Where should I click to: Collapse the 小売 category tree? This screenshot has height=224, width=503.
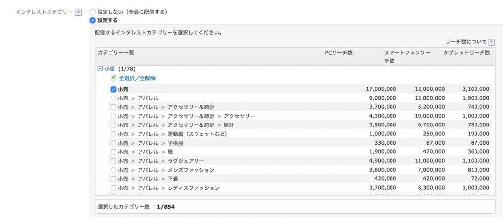100,69
